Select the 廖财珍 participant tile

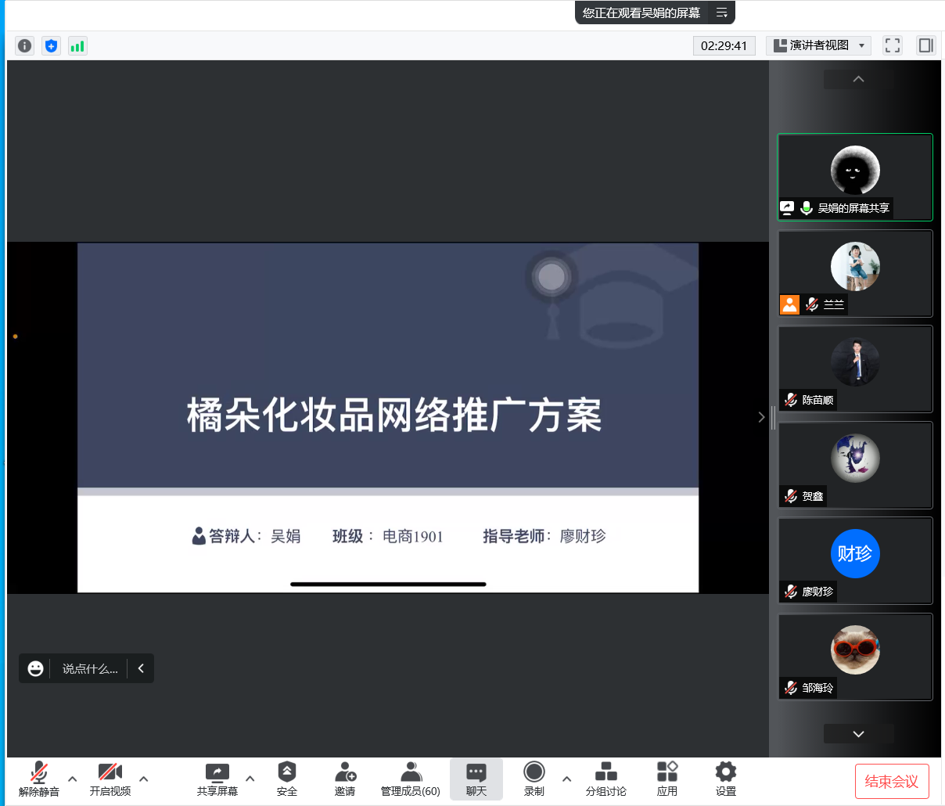pos(855,560)
